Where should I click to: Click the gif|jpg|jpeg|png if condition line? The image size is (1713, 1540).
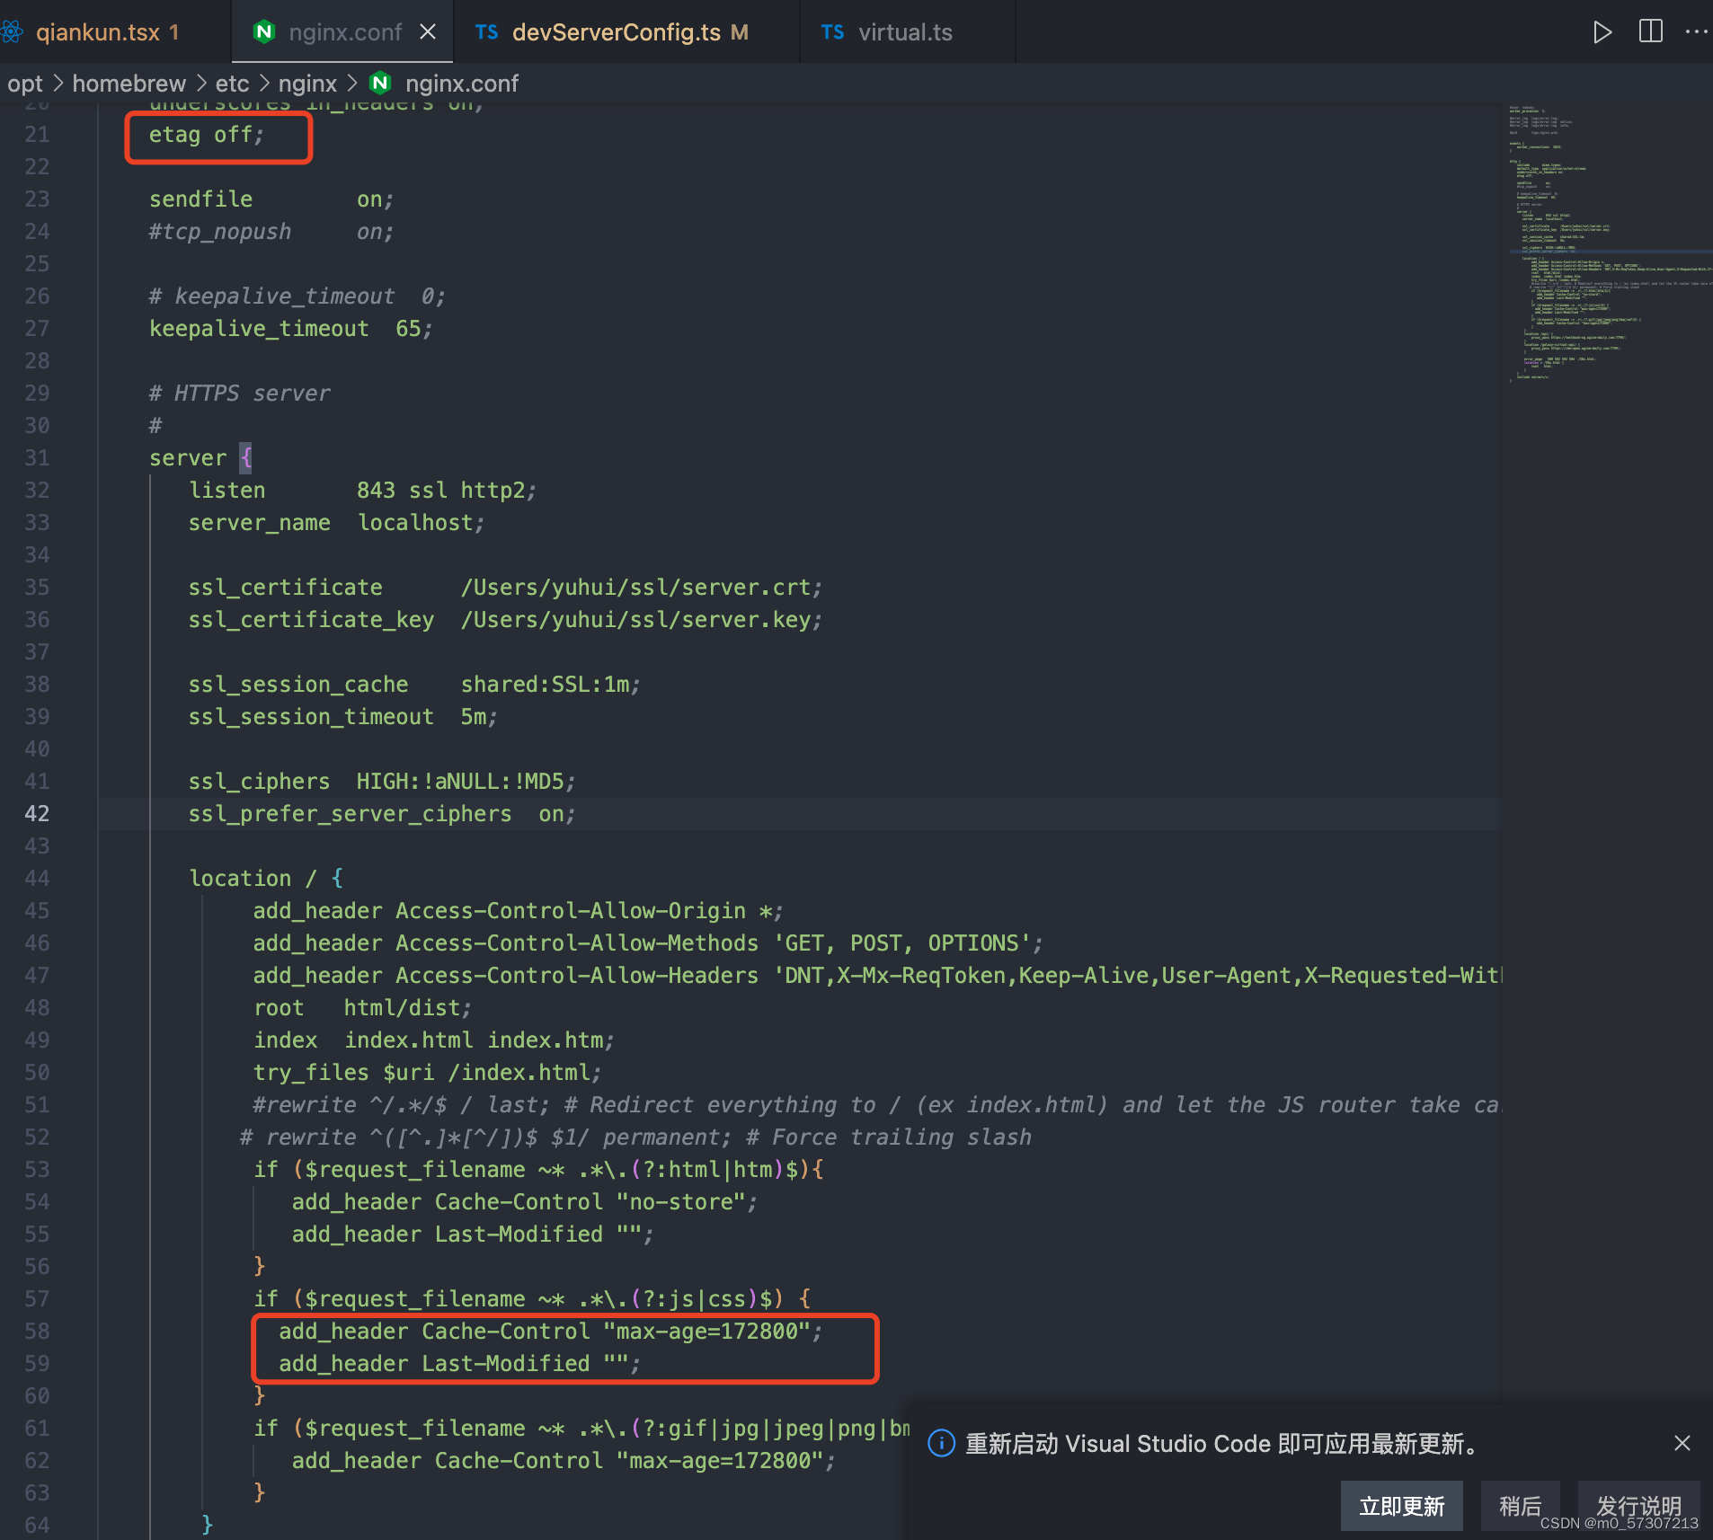[x=581, y=1429]
